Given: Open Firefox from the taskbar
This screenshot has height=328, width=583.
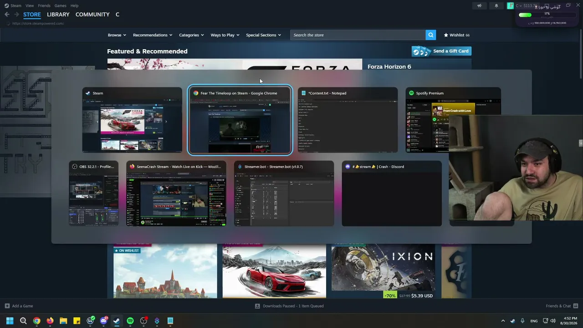Looking at the screenshot, I should (x=50, y=321).
